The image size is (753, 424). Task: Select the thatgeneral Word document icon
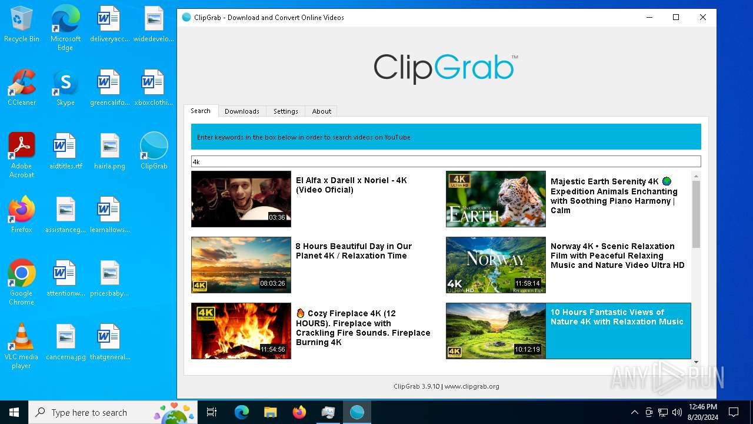tap(109, 342)
